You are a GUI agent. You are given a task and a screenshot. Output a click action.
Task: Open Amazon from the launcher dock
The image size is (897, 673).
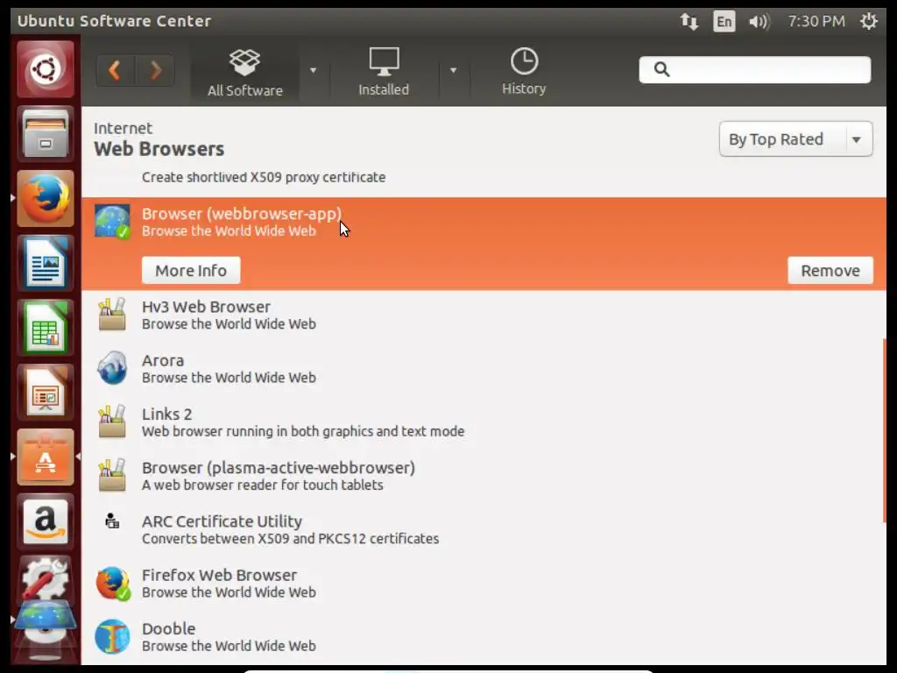[x=46, y=522]
